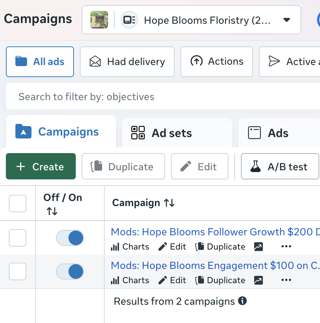Switch to the Campaigns tab

point(61,132)
